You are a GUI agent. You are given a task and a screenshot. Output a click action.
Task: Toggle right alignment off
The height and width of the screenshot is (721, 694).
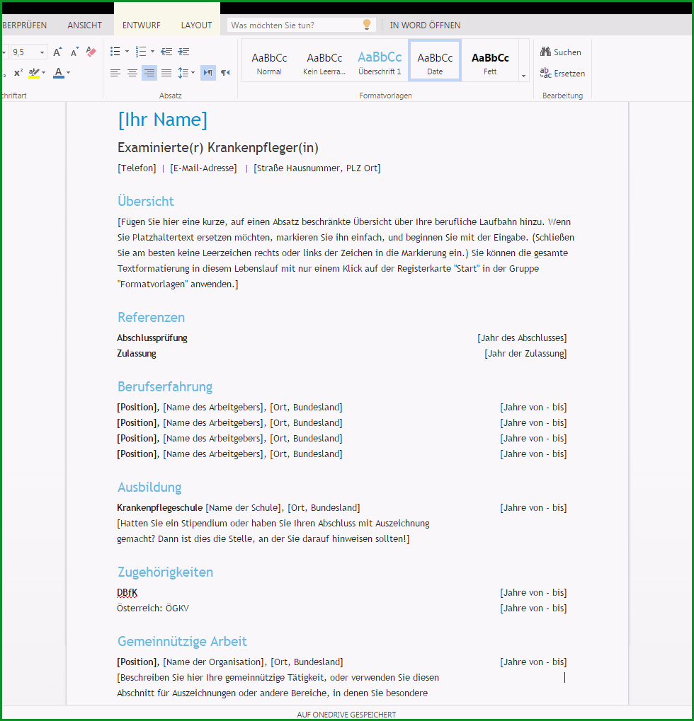(149, 73)
